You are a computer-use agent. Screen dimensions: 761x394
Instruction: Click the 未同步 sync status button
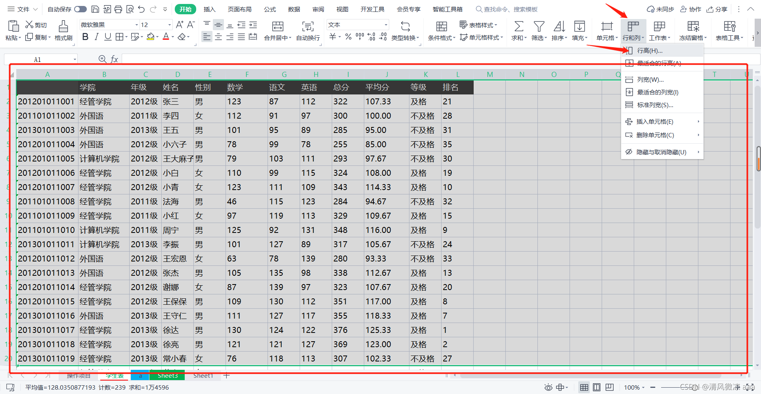tap(660, 9)
